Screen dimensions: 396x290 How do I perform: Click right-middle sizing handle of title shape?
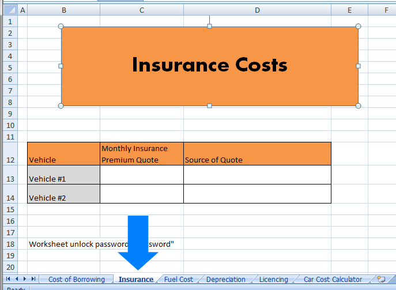click(x=358, y=66)
